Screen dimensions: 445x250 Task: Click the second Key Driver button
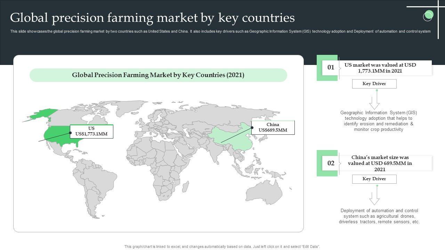[374, 179]
